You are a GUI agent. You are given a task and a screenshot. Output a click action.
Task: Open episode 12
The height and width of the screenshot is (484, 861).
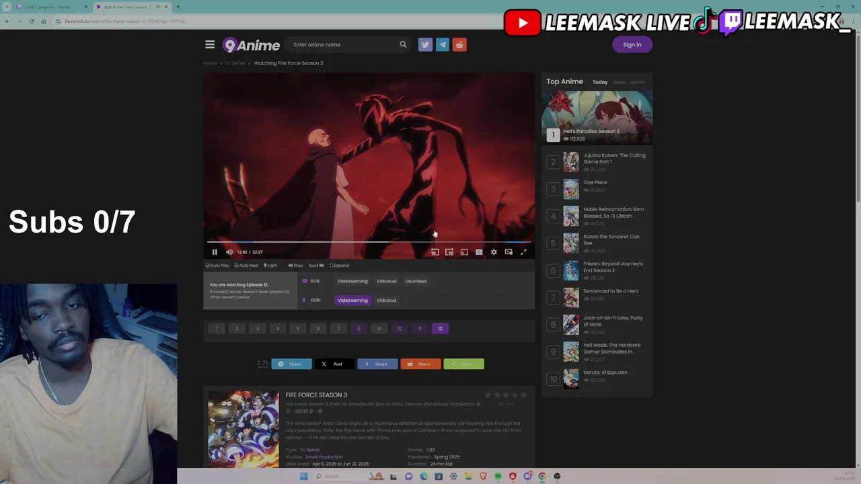point(440,329)
